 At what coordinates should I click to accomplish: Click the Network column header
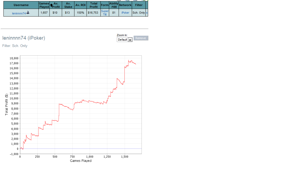coord(125,5)
